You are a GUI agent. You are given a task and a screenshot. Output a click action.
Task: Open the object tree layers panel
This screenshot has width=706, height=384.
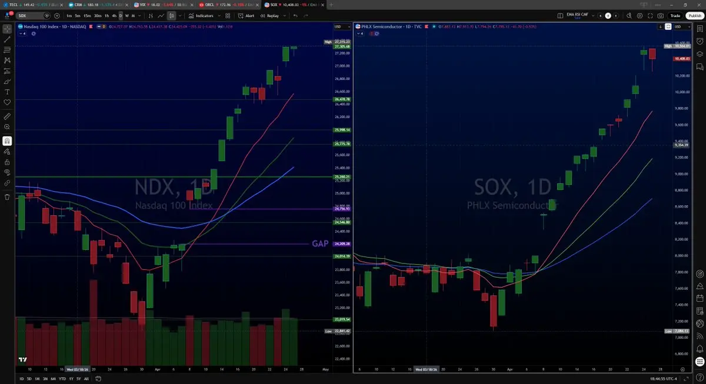(700, 54)
